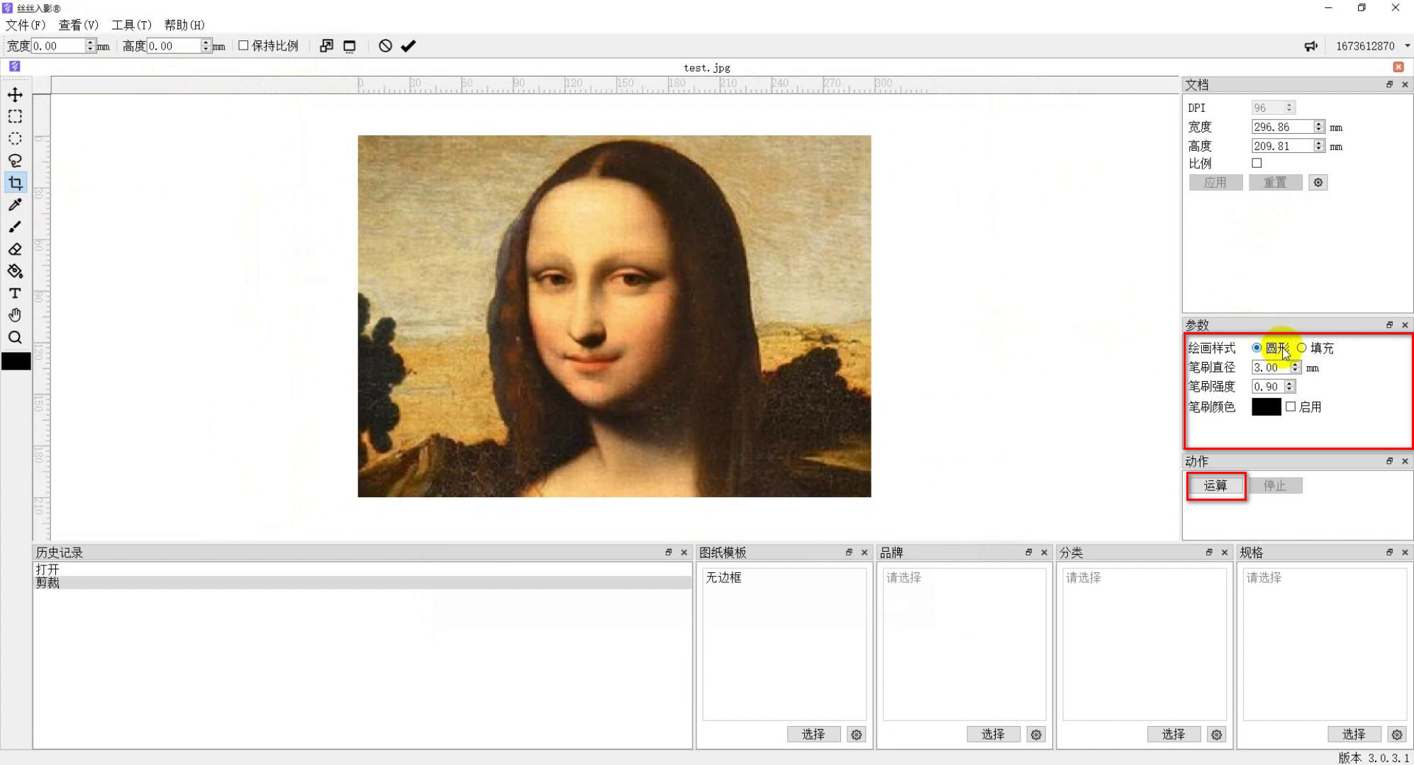Select the rectangular selection tool
Viewport: 1414px width, 765px height.
14,116
